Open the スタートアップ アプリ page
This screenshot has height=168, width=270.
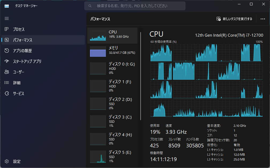pyautogui.click(x=43, y=61)
